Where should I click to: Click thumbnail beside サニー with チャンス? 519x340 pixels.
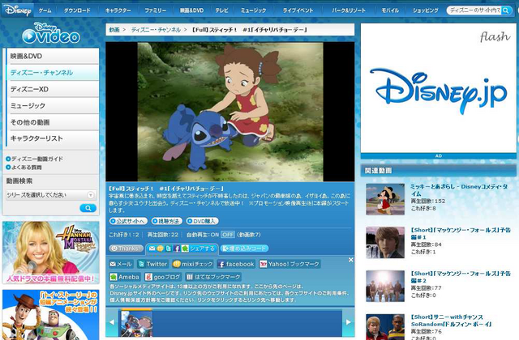385,327
